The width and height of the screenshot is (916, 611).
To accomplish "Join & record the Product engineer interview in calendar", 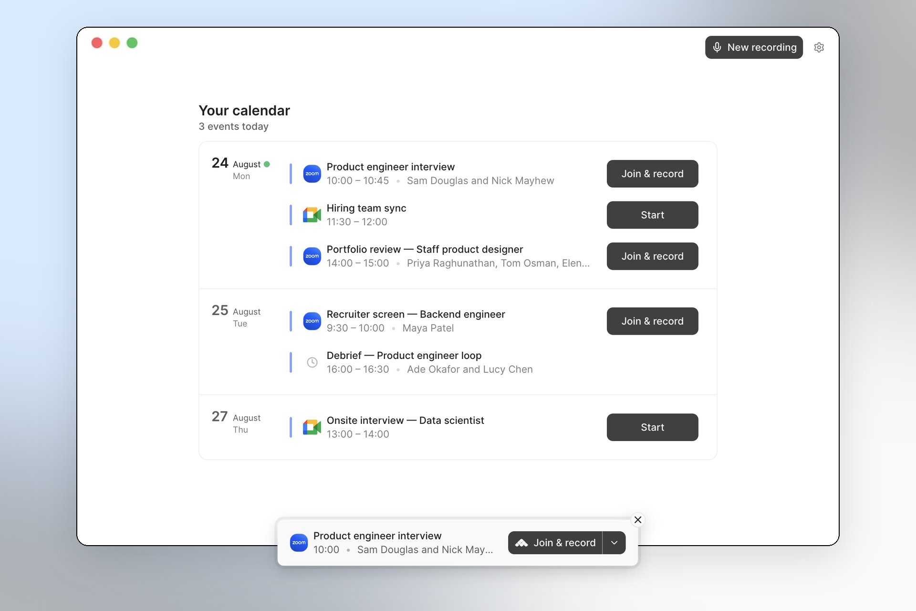I will tap(652, 174).
